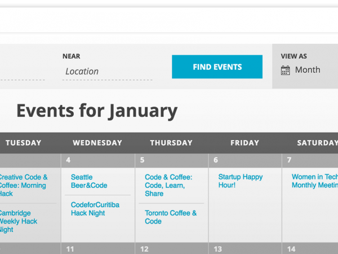Image resolution: width=338 pixels, height=254 pixels.
Task: Click the Wednesday column header
Action: pyautogui.click(x=97, y=143)
